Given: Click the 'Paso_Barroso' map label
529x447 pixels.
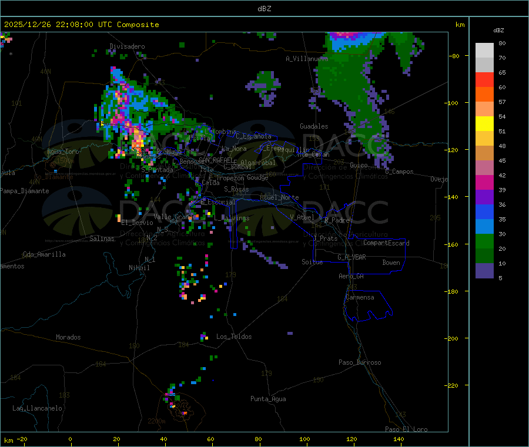Looking at the screenshot, I should (x=360, y=362).
